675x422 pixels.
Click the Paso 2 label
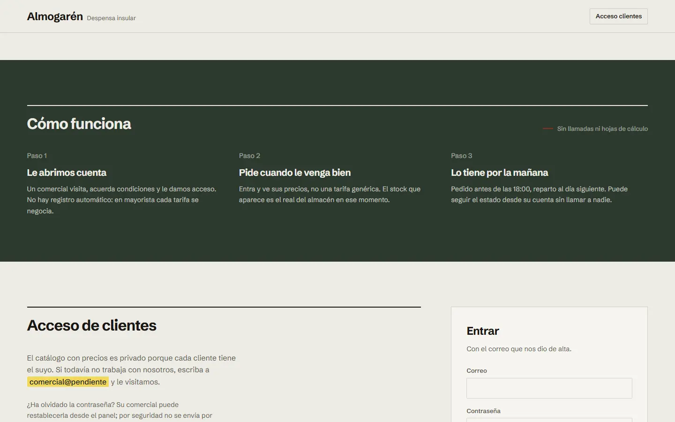tap(249, 156)
